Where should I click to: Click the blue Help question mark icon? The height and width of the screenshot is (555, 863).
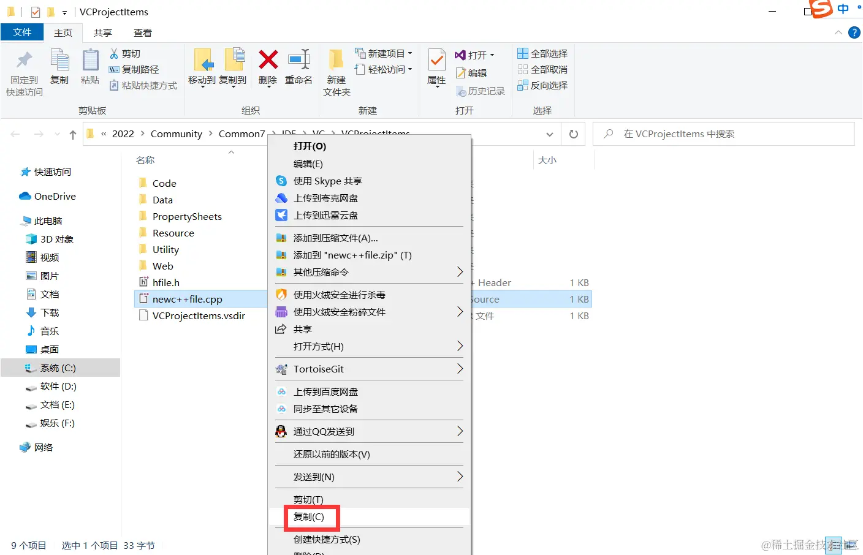pyautogui.click(x=854, y=32)
